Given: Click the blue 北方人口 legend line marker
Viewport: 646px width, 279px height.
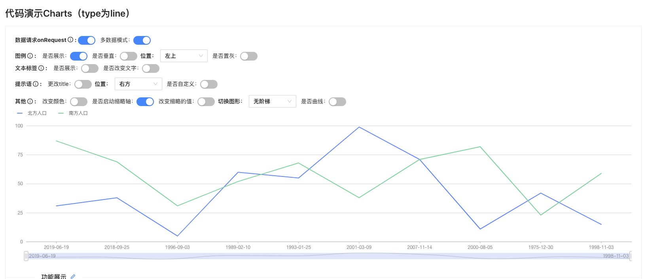Looking at the screenshot, I should point(20,113).
